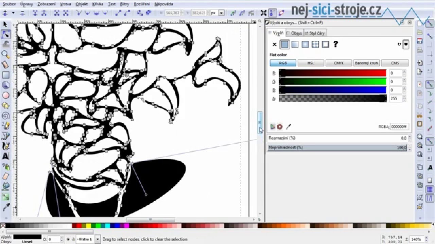This screenshot has width=435, height=244.
Task: Make selected nodes symmetric
Action: (x=97, y=13)
